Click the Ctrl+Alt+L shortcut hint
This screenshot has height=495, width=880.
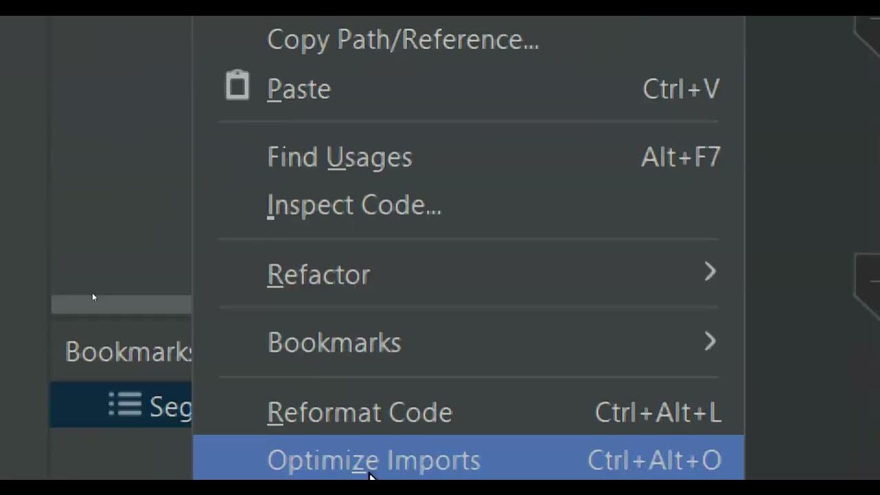658,412
